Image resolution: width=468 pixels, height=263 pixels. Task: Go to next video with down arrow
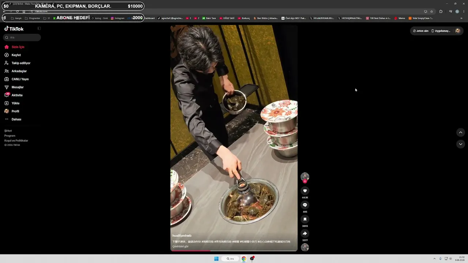(461, 144)
